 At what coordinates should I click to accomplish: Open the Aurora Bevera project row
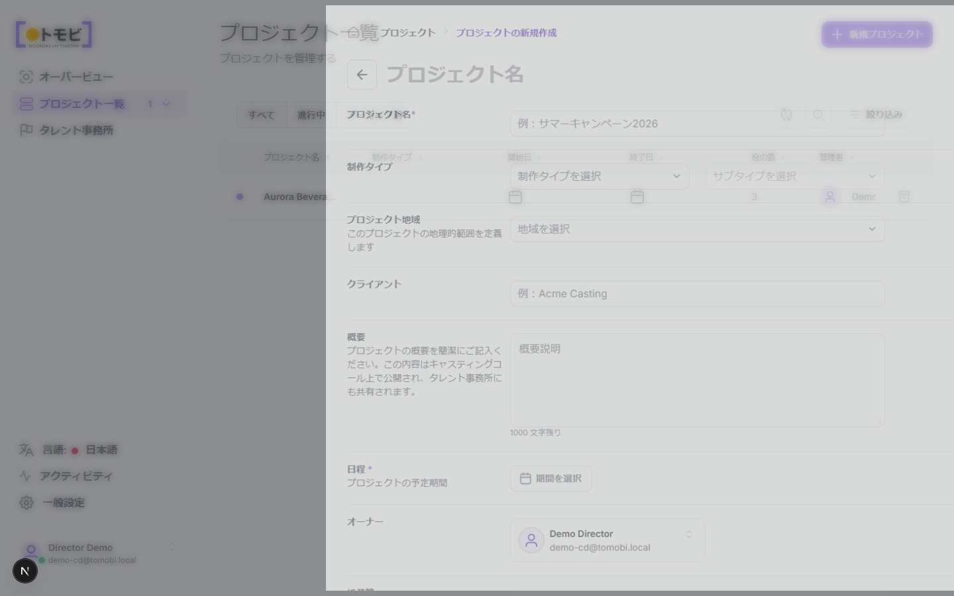(299, 197)
